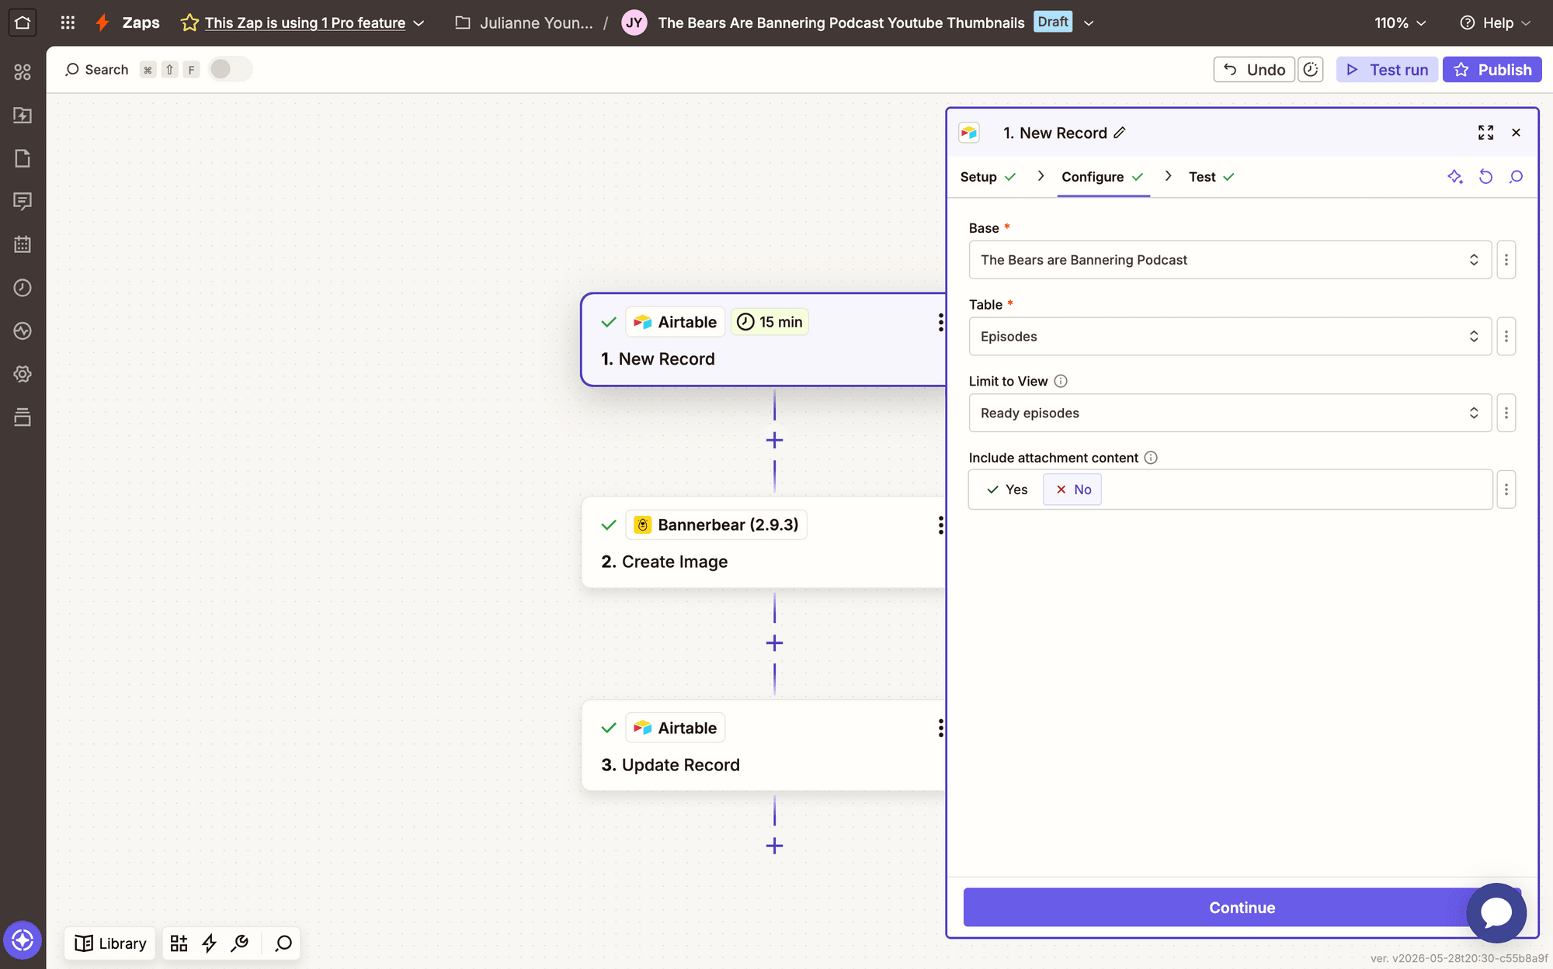1553x969 pixels.
Task: Open options menu for Base field
Action: point(1506,260)
